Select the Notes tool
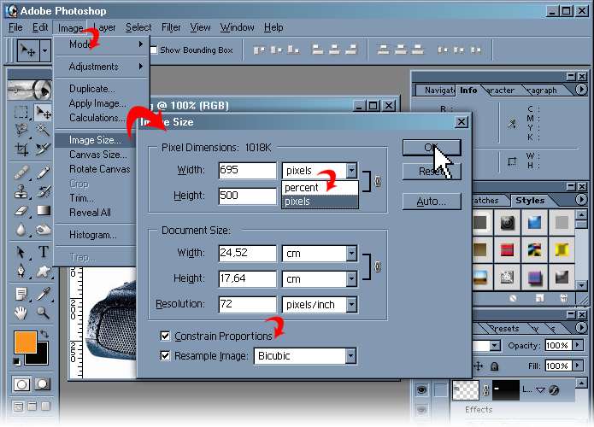This screenshot has width=594, height=427. (x=21, y=294)
